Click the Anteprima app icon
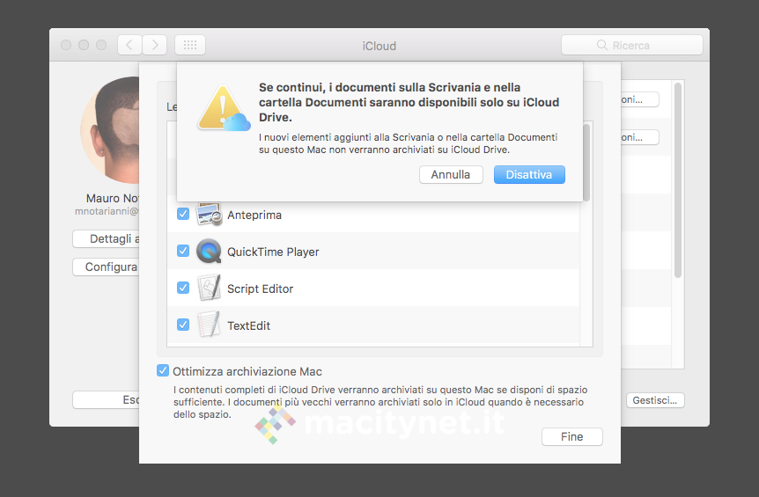This screenshot has width=759, height=497. point(209,214)
